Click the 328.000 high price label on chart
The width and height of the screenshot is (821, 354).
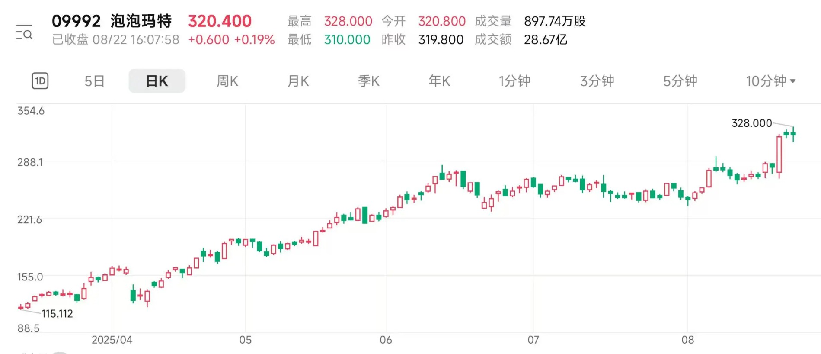751,123
